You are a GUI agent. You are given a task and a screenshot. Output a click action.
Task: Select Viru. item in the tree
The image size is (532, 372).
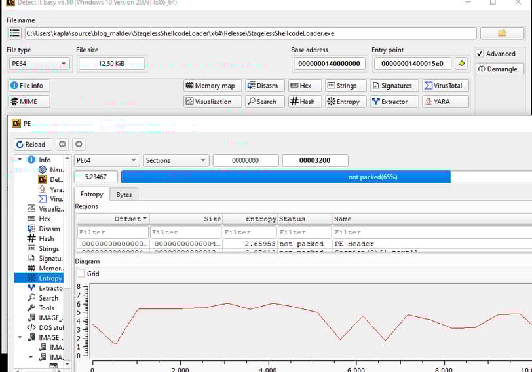pyautogui.click(x=51, y=199)
